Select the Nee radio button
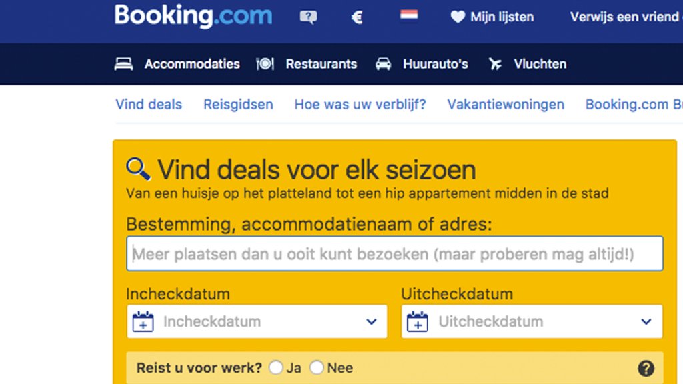683x384 pixels. (317, 368)
